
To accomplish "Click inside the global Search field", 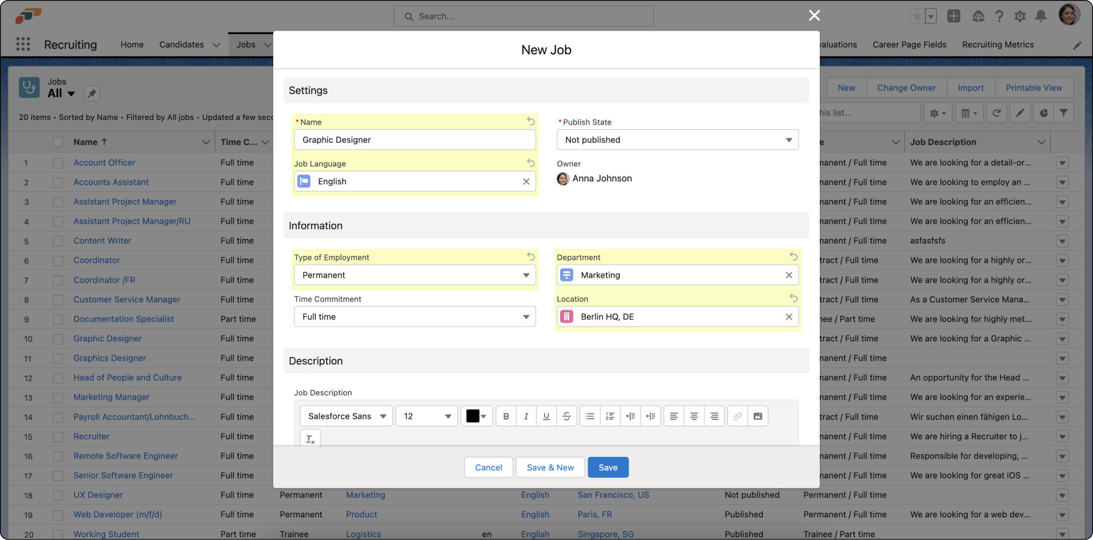I will pyautogui.click(x=524, y=16).
